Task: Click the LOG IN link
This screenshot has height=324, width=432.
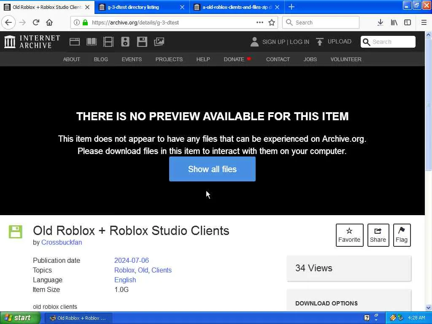Action: pyautogui.click(x=300, y=42)
